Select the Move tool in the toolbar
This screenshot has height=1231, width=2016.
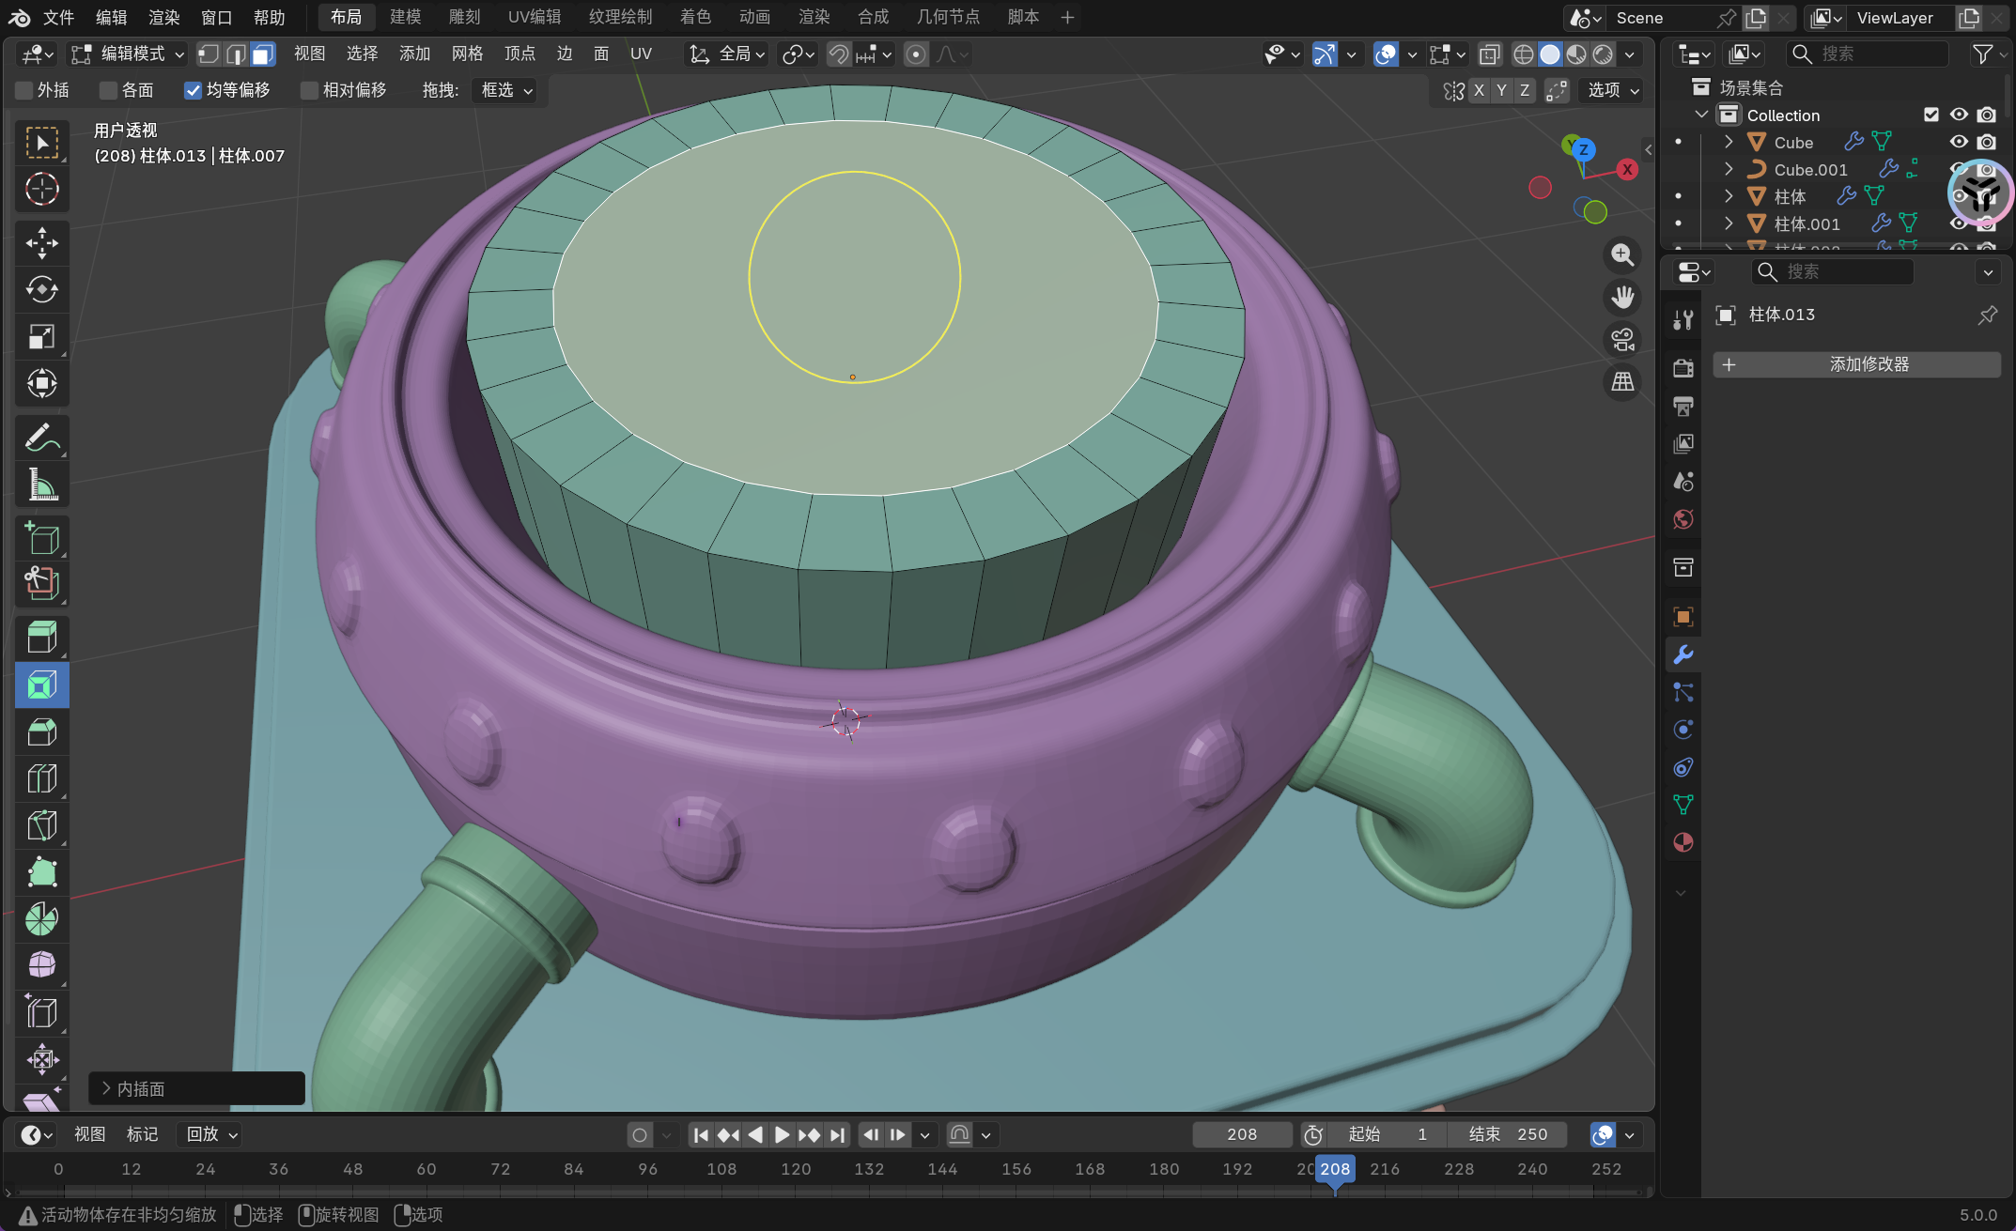pos(41,243)
